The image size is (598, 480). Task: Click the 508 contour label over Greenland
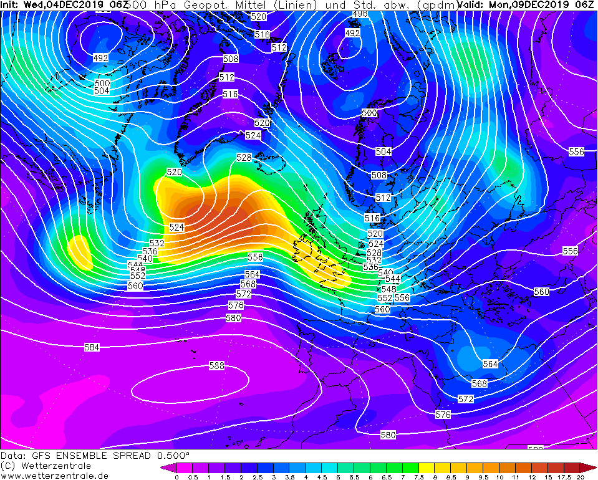point(231,59)
